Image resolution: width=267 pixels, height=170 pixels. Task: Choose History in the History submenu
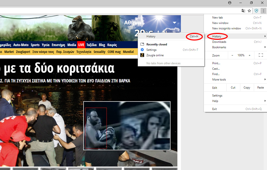pos(151,36)
